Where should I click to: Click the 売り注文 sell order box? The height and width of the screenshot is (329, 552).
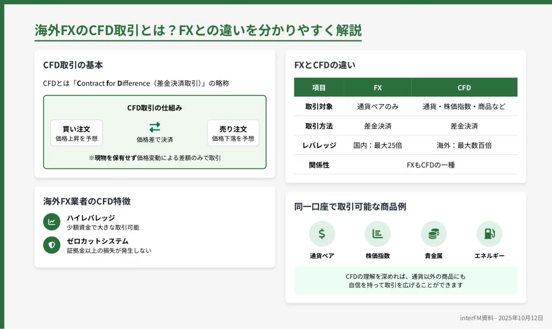[233, 133]
